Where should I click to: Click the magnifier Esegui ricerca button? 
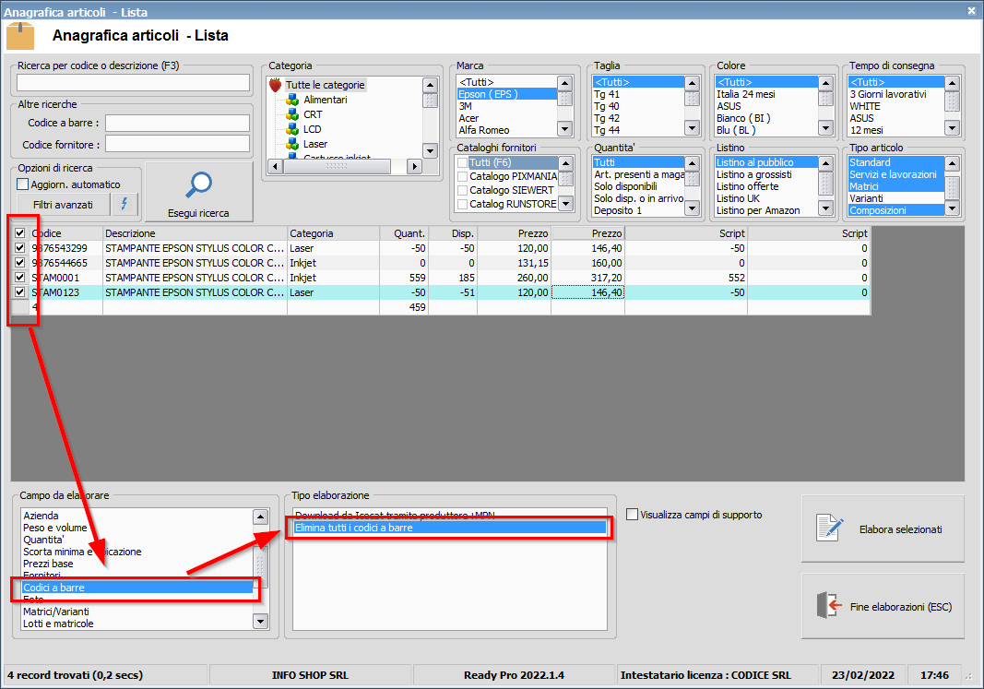point(199,192)
